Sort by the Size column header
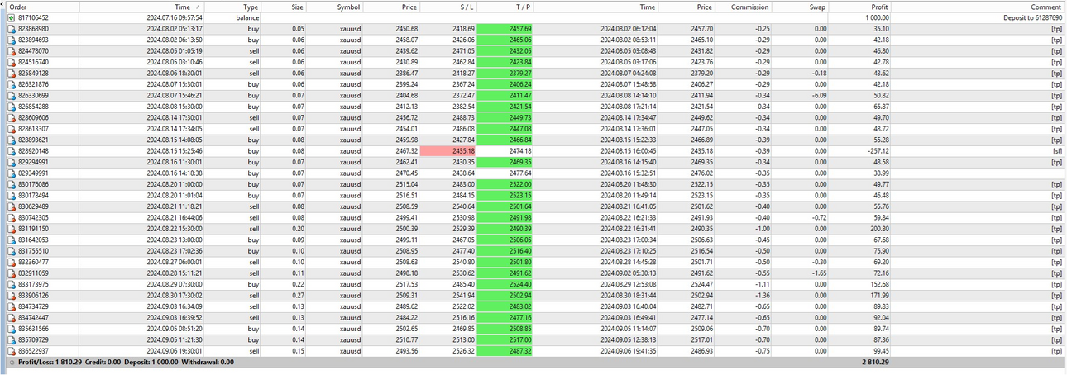Viewport: 1067px width, 375px height. tap(284, 6)
